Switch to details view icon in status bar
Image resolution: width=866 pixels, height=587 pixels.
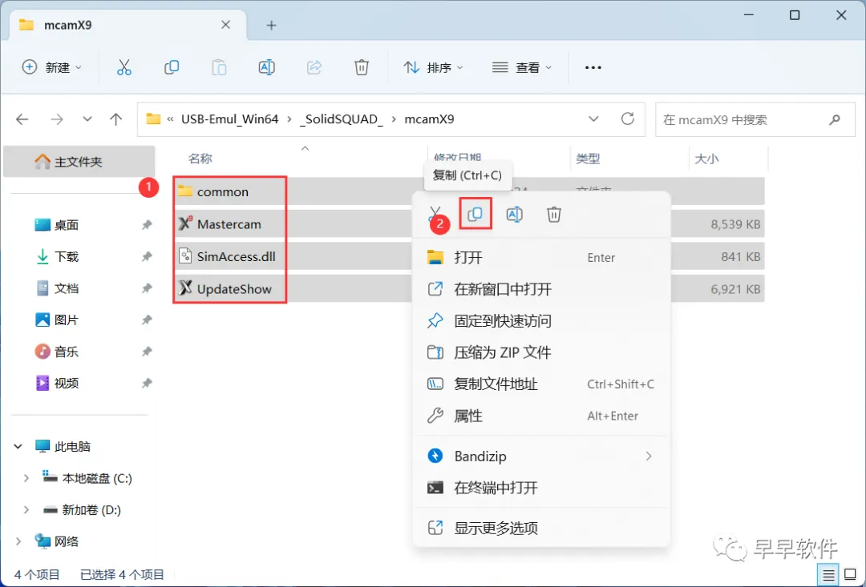click(828, 575)
